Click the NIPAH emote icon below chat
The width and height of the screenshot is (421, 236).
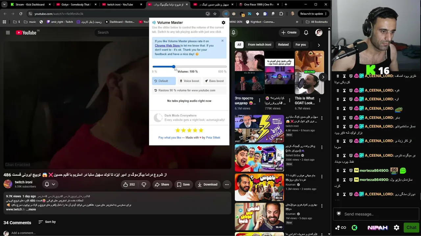click(x=378, y=227)
